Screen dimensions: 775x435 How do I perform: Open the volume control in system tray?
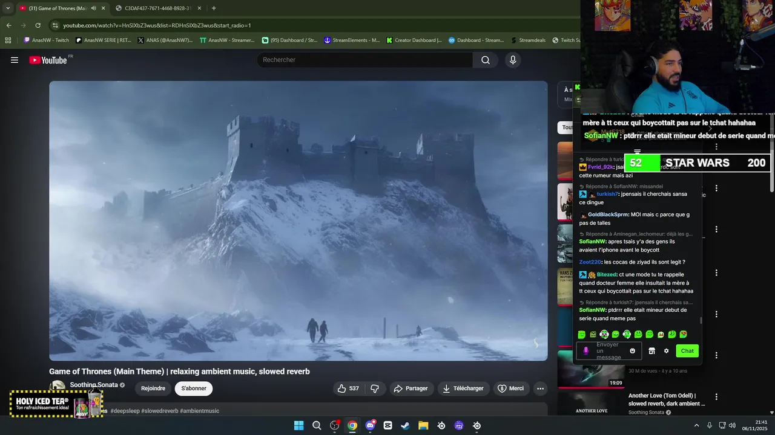click(x=732, y=425)
